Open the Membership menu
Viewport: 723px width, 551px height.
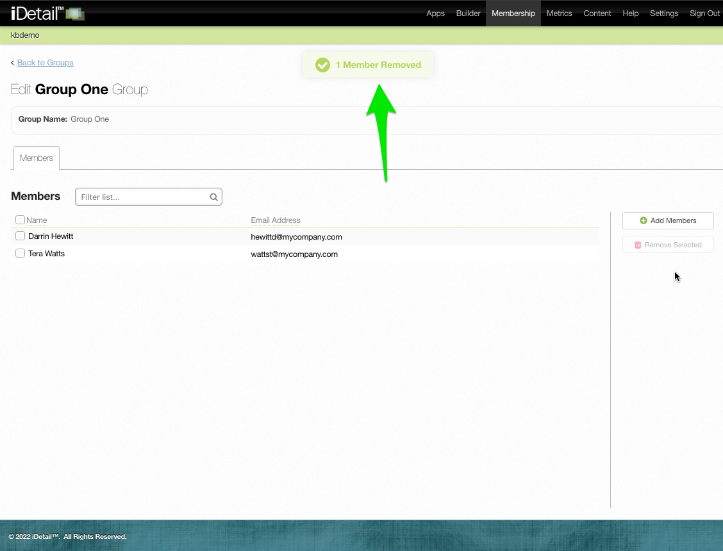click(x=513, y=13)
